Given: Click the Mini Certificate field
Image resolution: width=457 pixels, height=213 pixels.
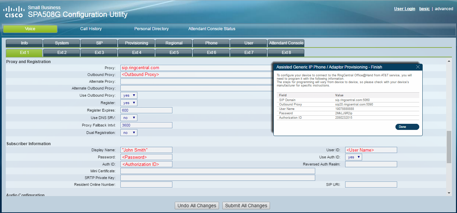Looking at the screenshot, I should pyautogui.click(x=218, y=171).
